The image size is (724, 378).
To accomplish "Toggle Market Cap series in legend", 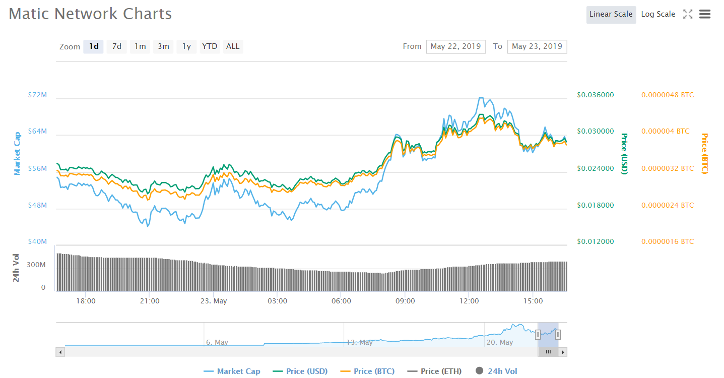I will (x=232, y=371).
